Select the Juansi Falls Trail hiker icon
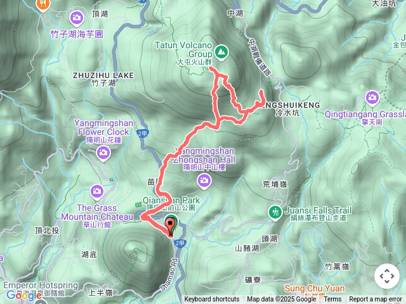Screen dimensions: 406x304 coord(275,213)
